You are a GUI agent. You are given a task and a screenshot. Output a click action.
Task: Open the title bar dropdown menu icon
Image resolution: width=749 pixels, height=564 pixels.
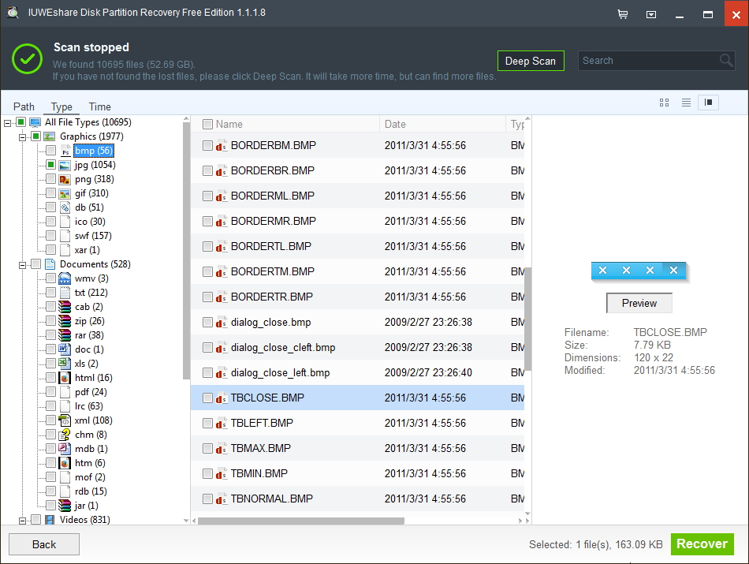651,14
